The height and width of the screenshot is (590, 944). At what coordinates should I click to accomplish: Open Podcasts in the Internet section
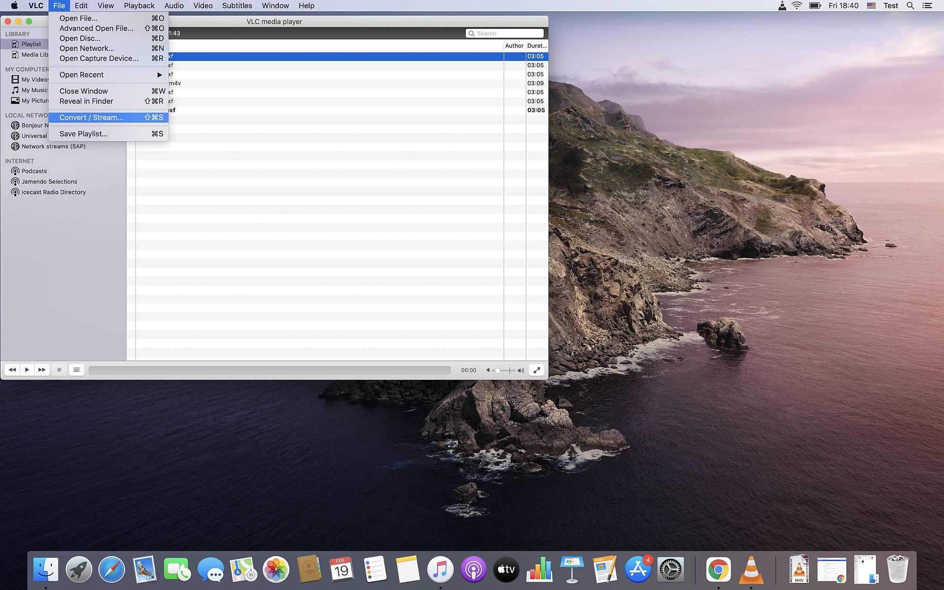34,171
